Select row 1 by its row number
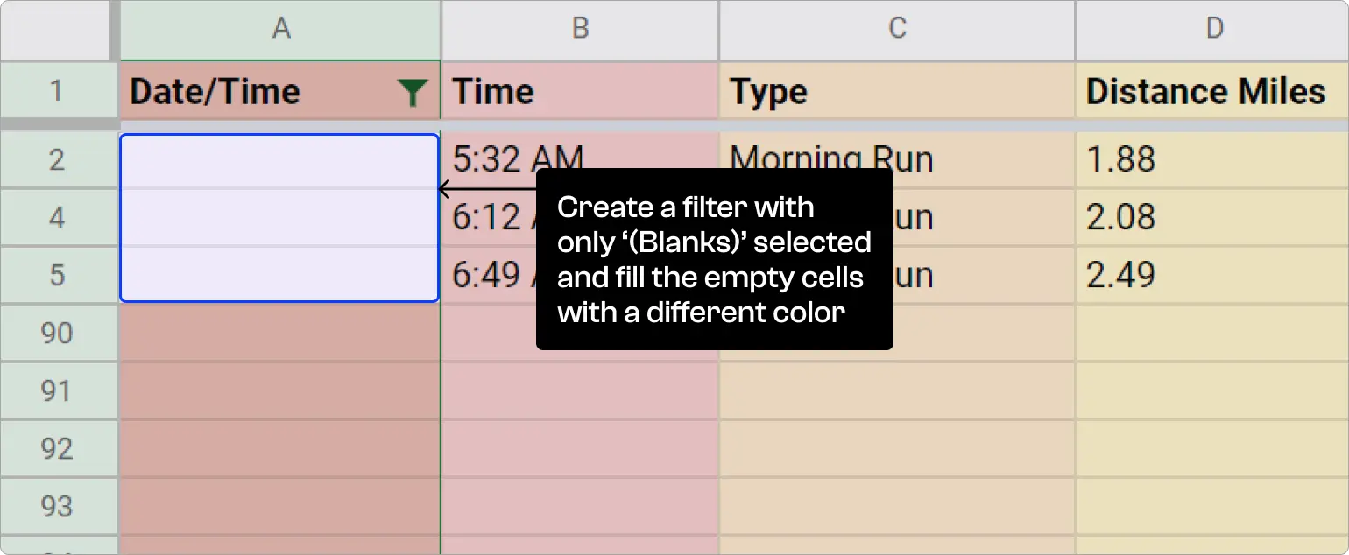This screenshot has width=1349, height=555. point(56,91)
